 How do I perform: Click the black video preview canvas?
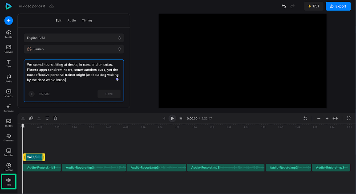pos(243,61)
